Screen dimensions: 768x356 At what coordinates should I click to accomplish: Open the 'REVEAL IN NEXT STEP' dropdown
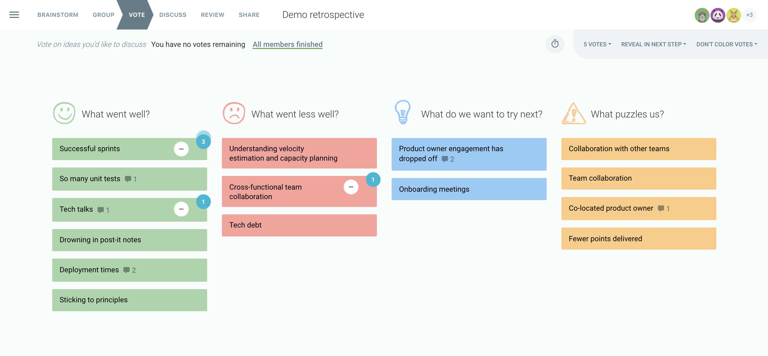[x=654, y=44]
